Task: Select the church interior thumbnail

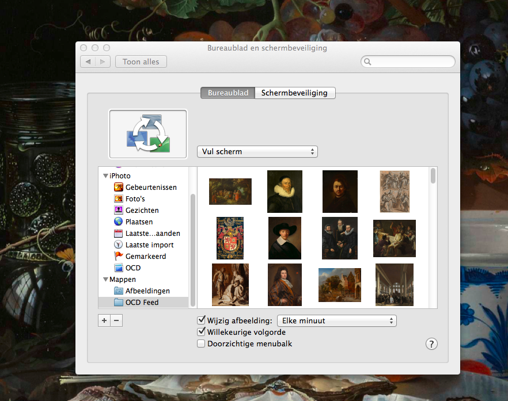Action: pos(395,284)
